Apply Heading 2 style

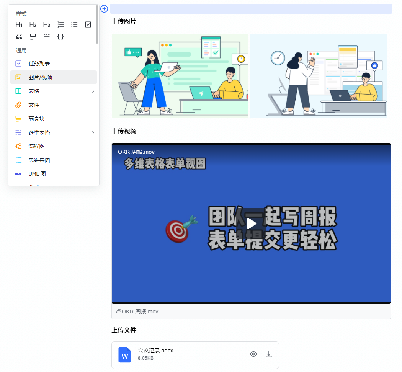tap(33, 24)
